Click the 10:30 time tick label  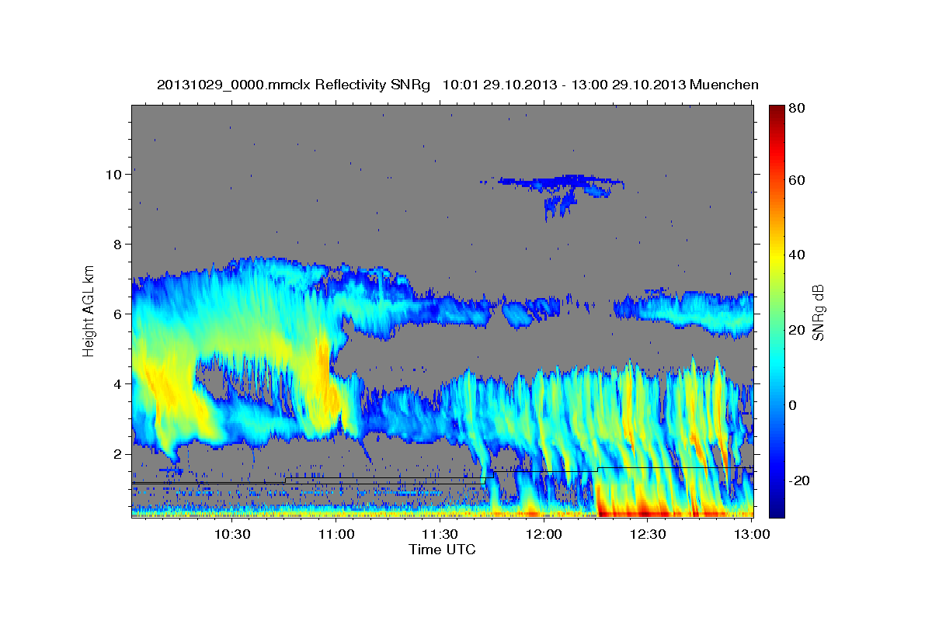232,534
